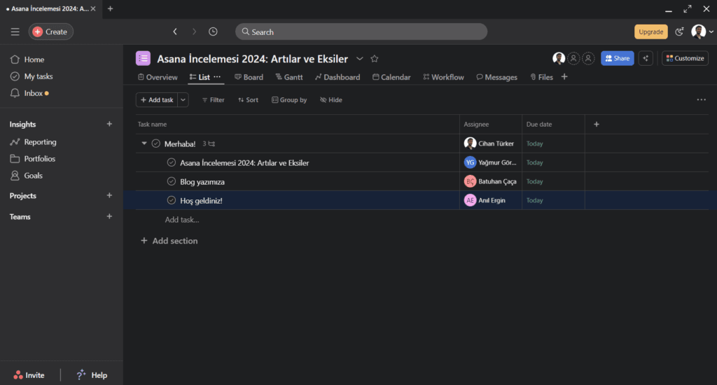Star the project as favorite
Viewport: 717px width, 385px height.
(375, 59)
